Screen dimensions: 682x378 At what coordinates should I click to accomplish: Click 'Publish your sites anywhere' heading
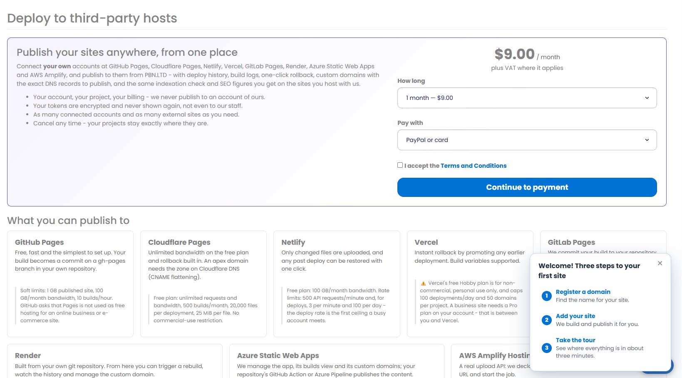point(127,52)
